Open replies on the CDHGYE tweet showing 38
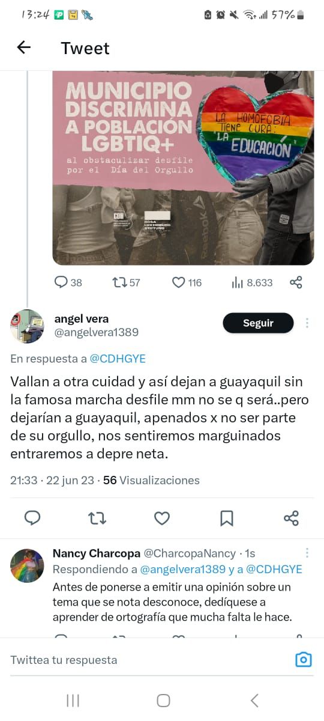 pyautogui.click(x=68, y=282)
